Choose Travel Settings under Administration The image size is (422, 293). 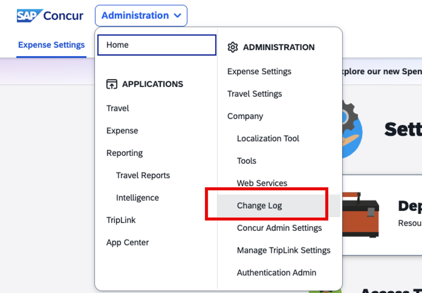(x=254, y=94)
